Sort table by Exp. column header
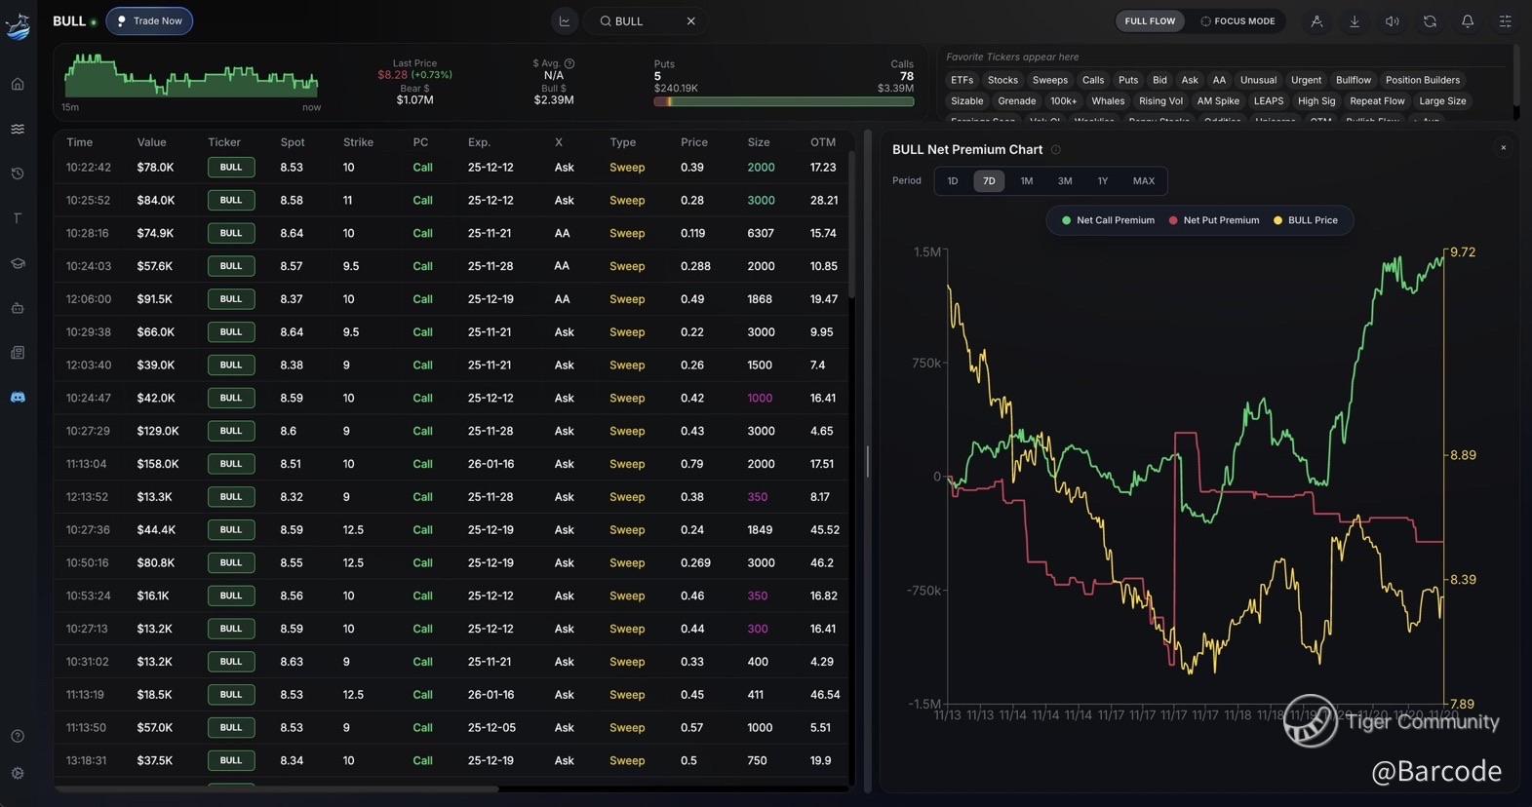 [479, 142]
